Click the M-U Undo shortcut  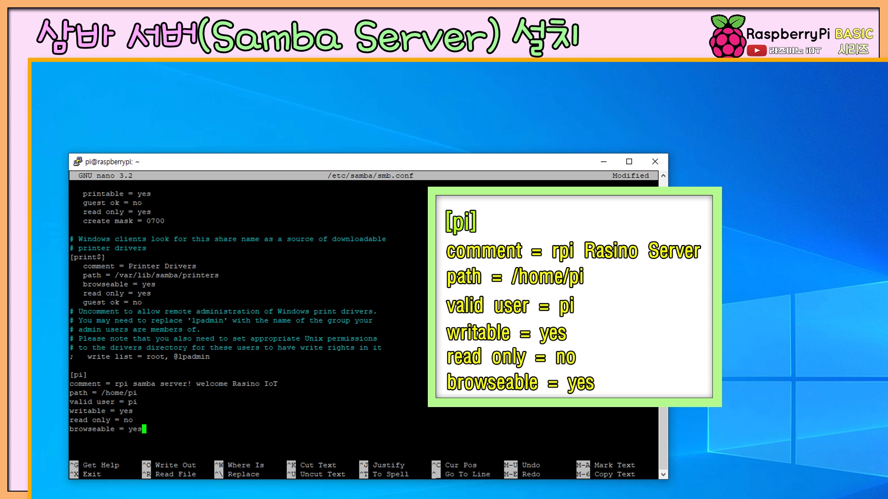[x=522, y=465]
